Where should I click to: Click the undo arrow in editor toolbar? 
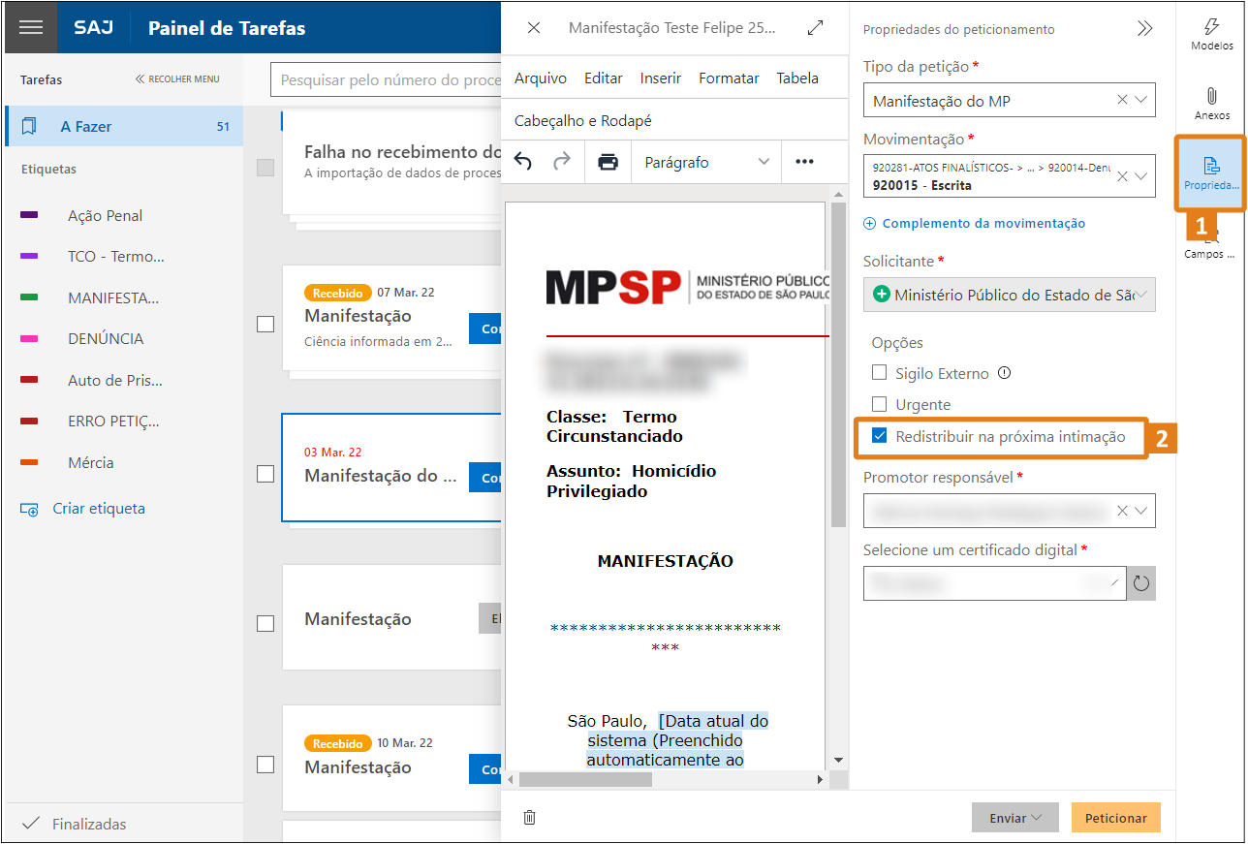pyautogui.click(x=523, y=162)
